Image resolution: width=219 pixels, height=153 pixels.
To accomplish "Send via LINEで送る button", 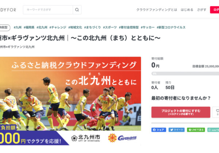I will coord(196,130).
